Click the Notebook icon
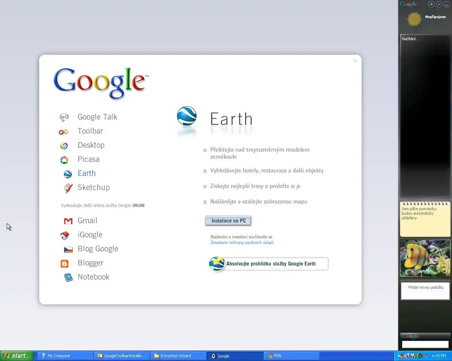The image size is (452, 361). 68,277
